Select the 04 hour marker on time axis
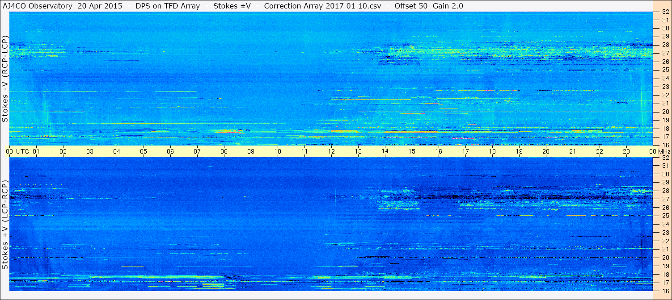The image size is (672, 300). 117,151
